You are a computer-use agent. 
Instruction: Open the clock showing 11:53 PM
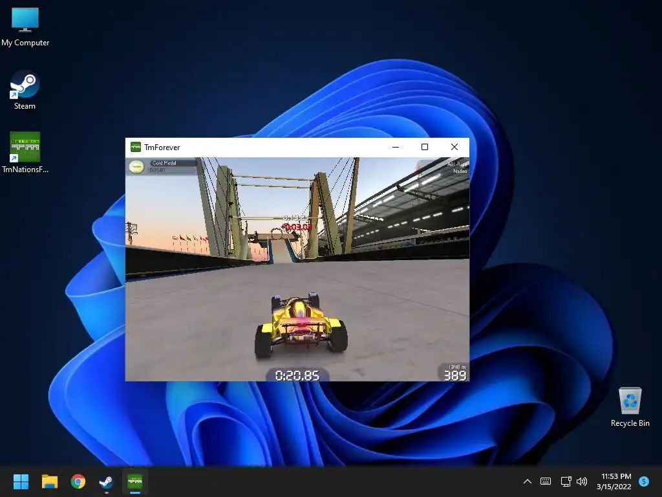click(614, 481)
